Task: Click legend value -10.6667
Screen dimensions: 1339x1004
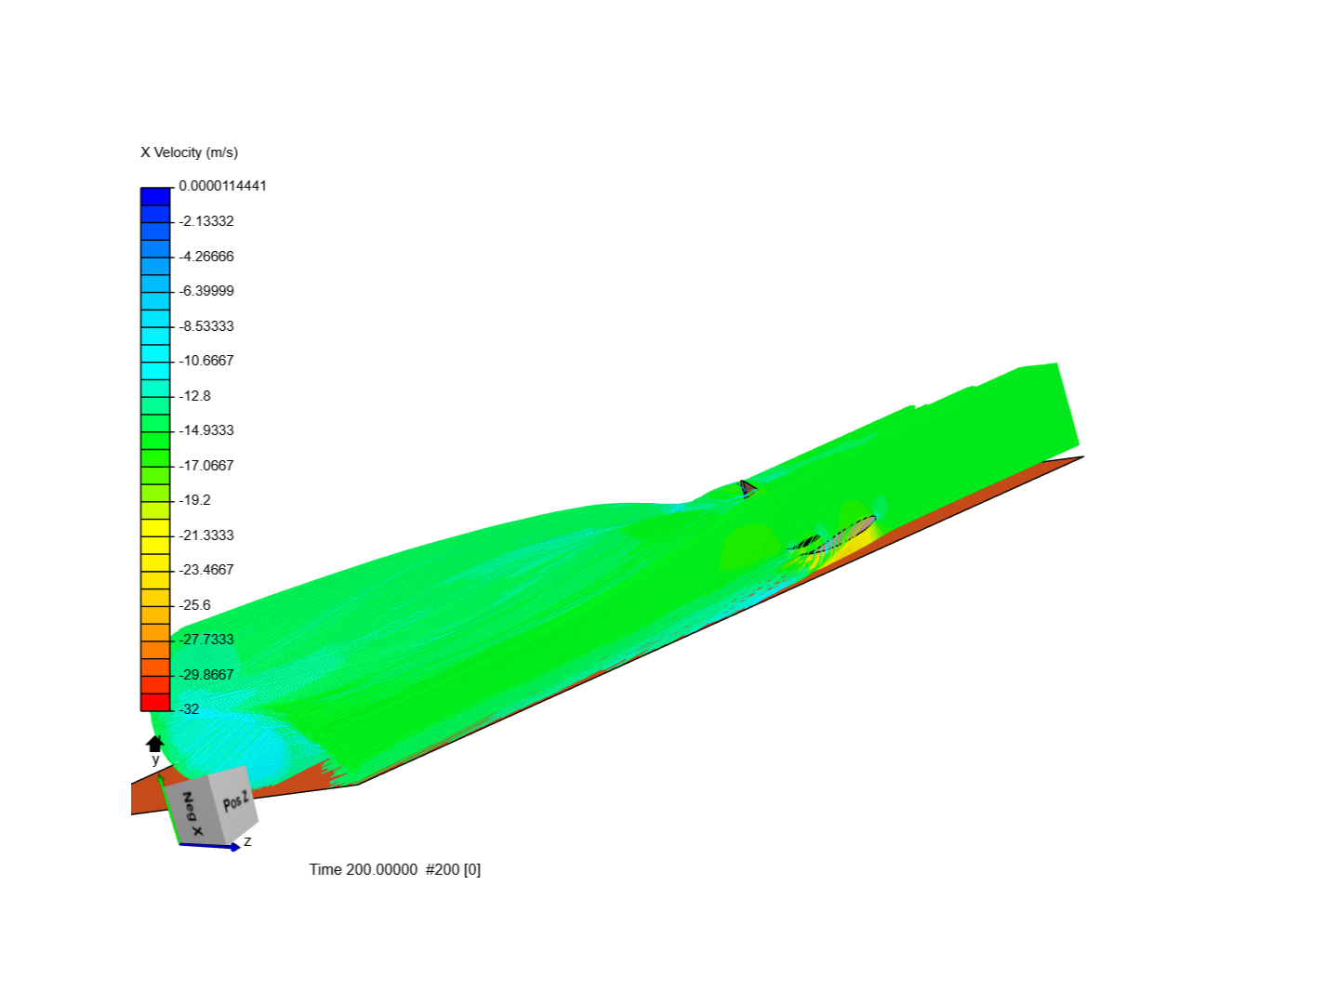Action: click(206, 361)
